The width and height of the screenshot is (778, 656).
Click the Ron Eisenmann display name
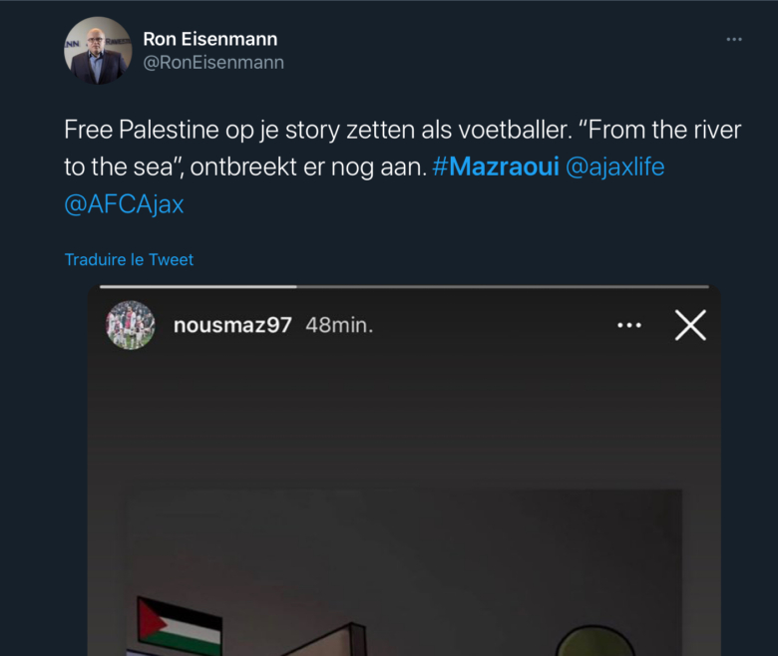(x=209, y=39)
